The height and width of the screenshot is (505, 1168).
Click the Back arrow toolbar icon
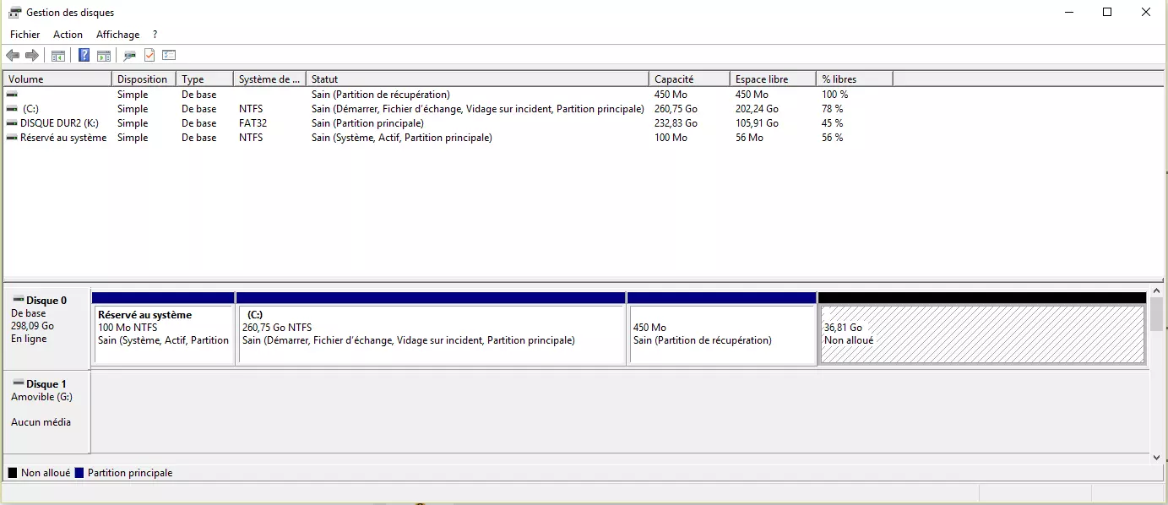coord(13,56)
